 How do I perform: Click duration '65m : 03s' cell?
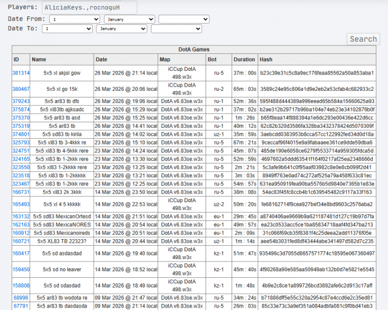(245, 89)
